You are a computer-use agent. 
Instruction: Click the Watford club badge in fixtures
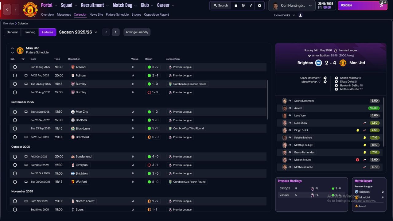[x=73, y=182]
